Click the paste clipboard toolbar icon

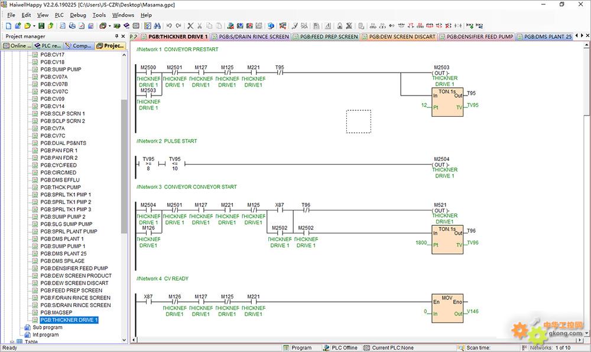click(x=219, y=26)
